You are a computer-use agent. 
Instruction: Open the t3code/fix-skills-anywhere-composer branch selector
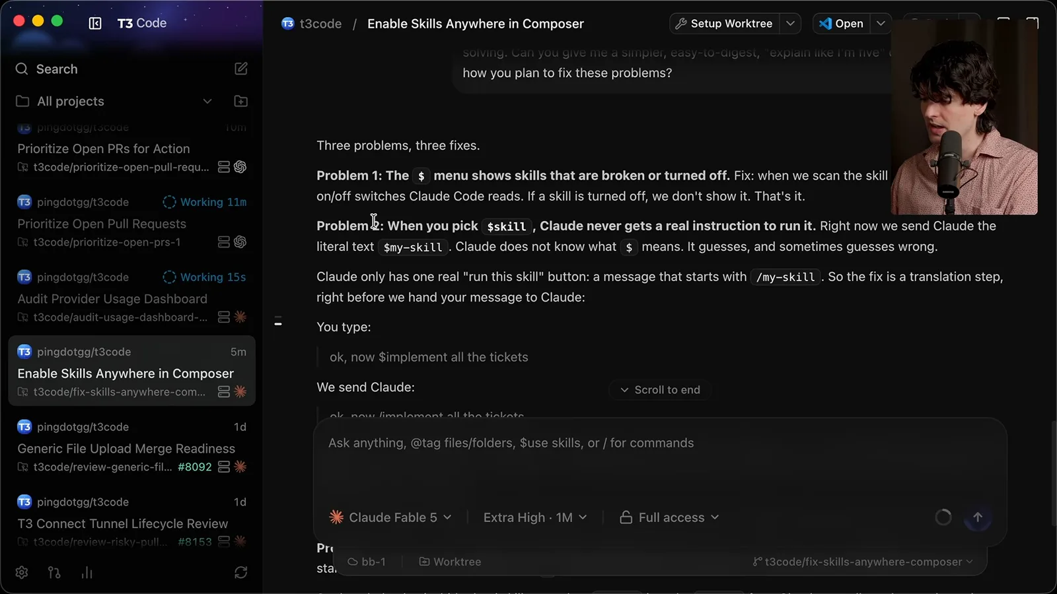click(863, 562)
